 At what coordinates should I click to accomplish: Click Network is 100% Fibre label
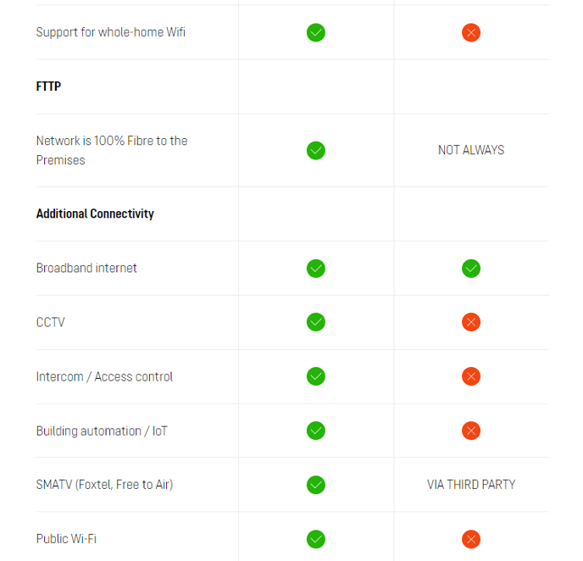(112, 150)
